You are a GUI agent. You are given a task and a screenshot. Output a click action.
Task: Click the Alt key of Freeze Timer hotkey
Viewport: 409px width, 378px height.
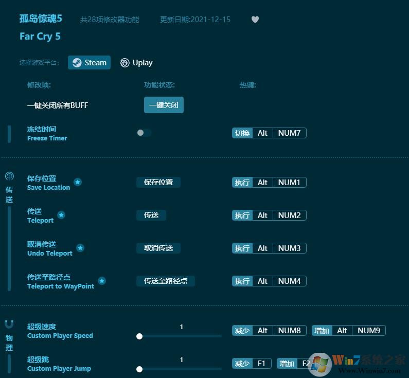coord(263,133)
